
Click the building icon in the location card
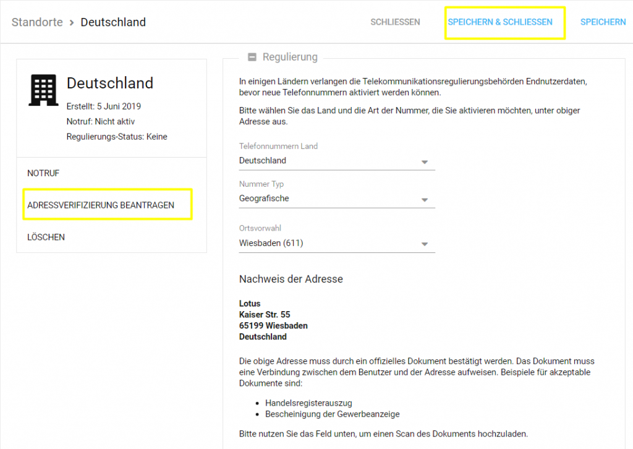click(43, 90)
